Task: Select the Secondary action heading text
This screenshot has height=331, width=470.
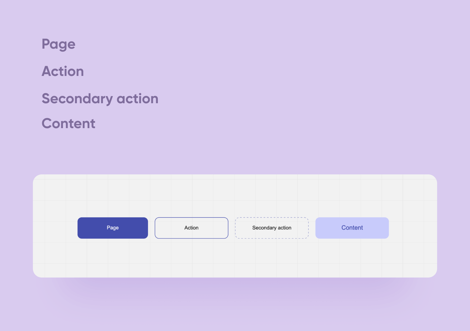Action: [x=100, y=99]
